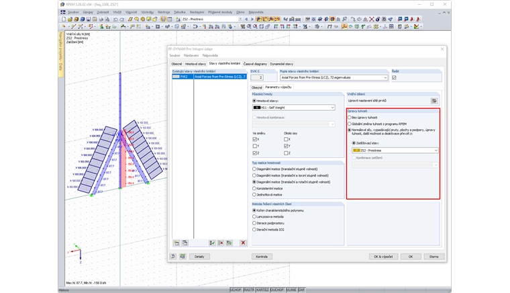The height and width of the screenshot is (293, 510).
Task: Switch to Obecné sub-tab beside Parametry výpočtu
Action: 256,87
